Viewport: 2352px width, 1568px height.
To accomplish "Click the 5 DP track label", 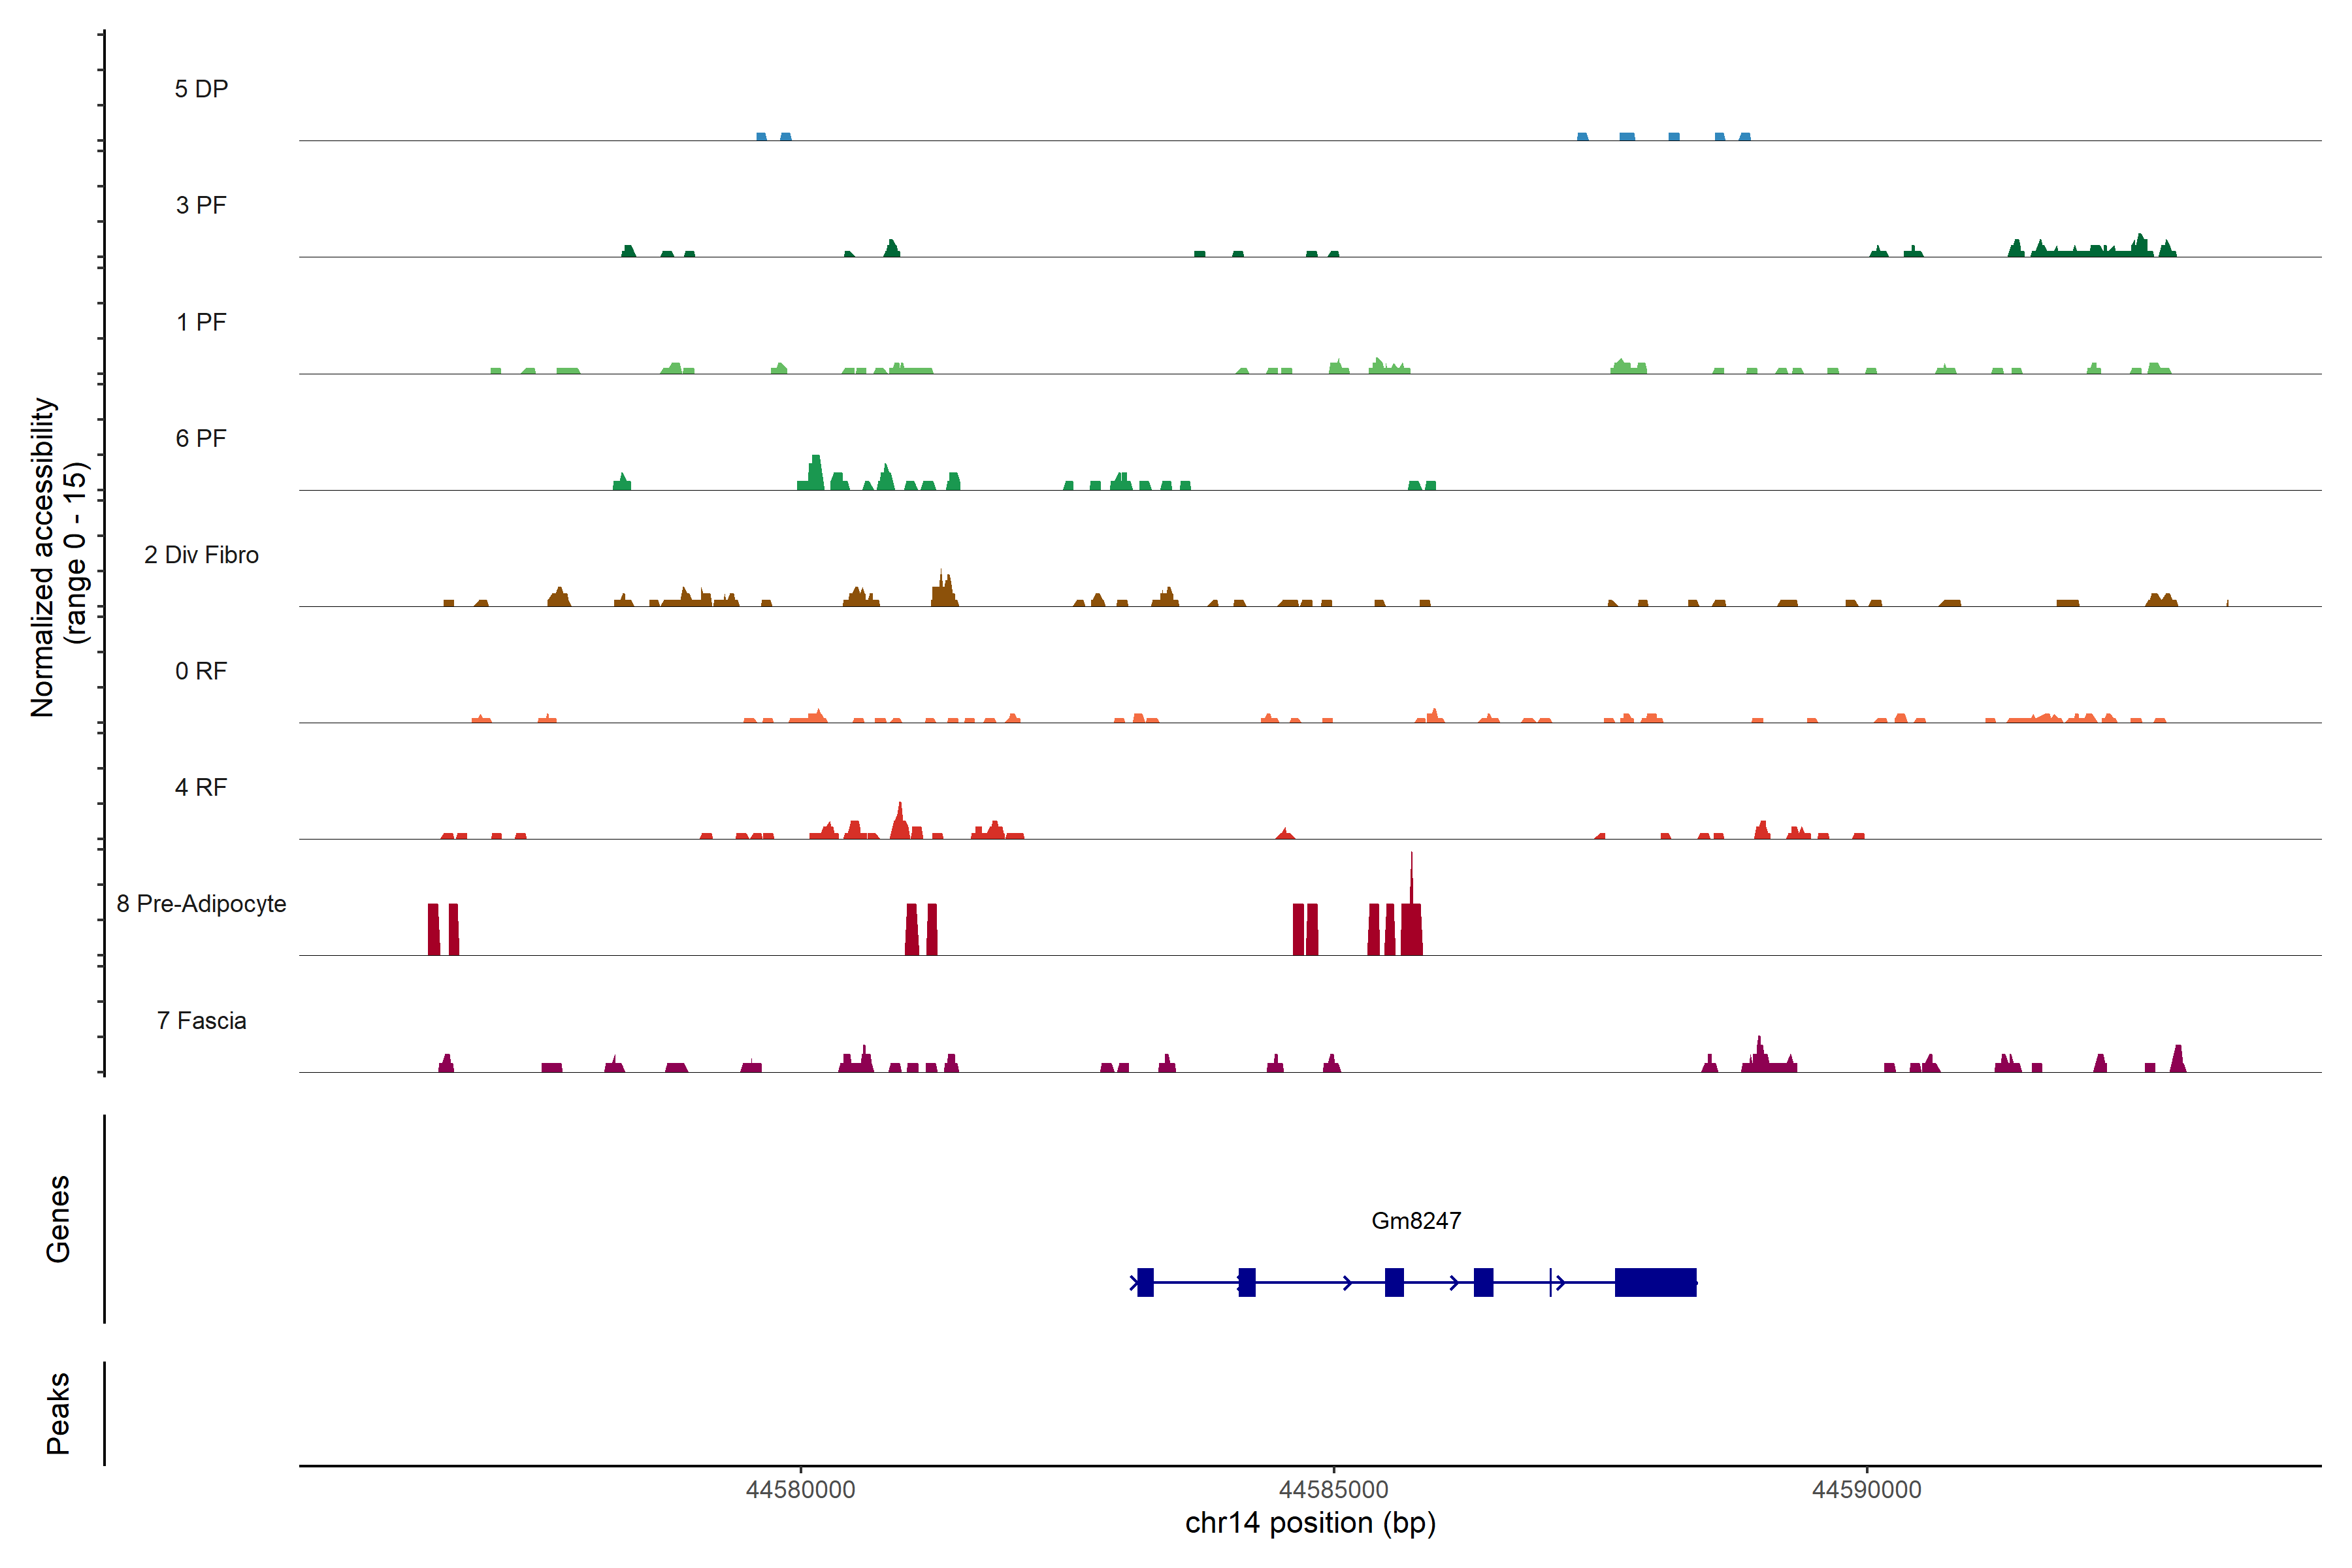I will [201, 89].
